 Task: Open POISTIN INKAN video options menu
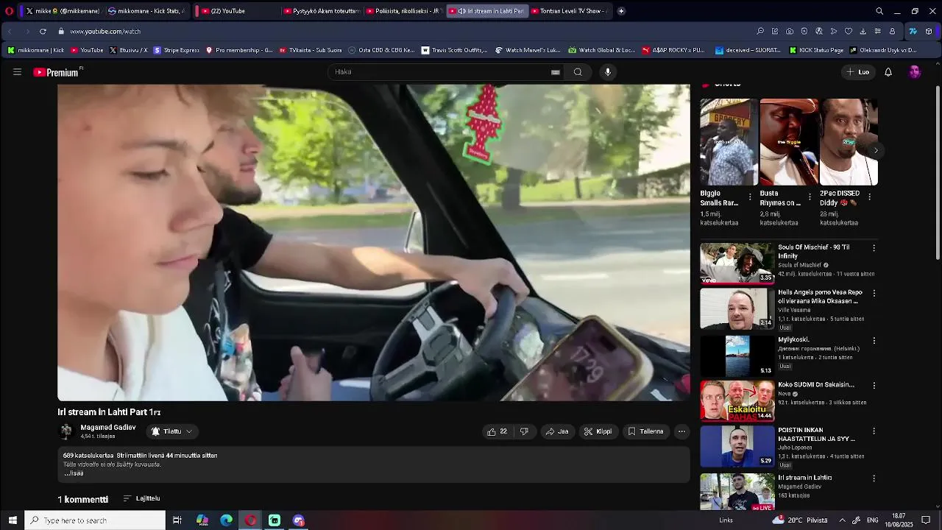[x=874, y=431]
